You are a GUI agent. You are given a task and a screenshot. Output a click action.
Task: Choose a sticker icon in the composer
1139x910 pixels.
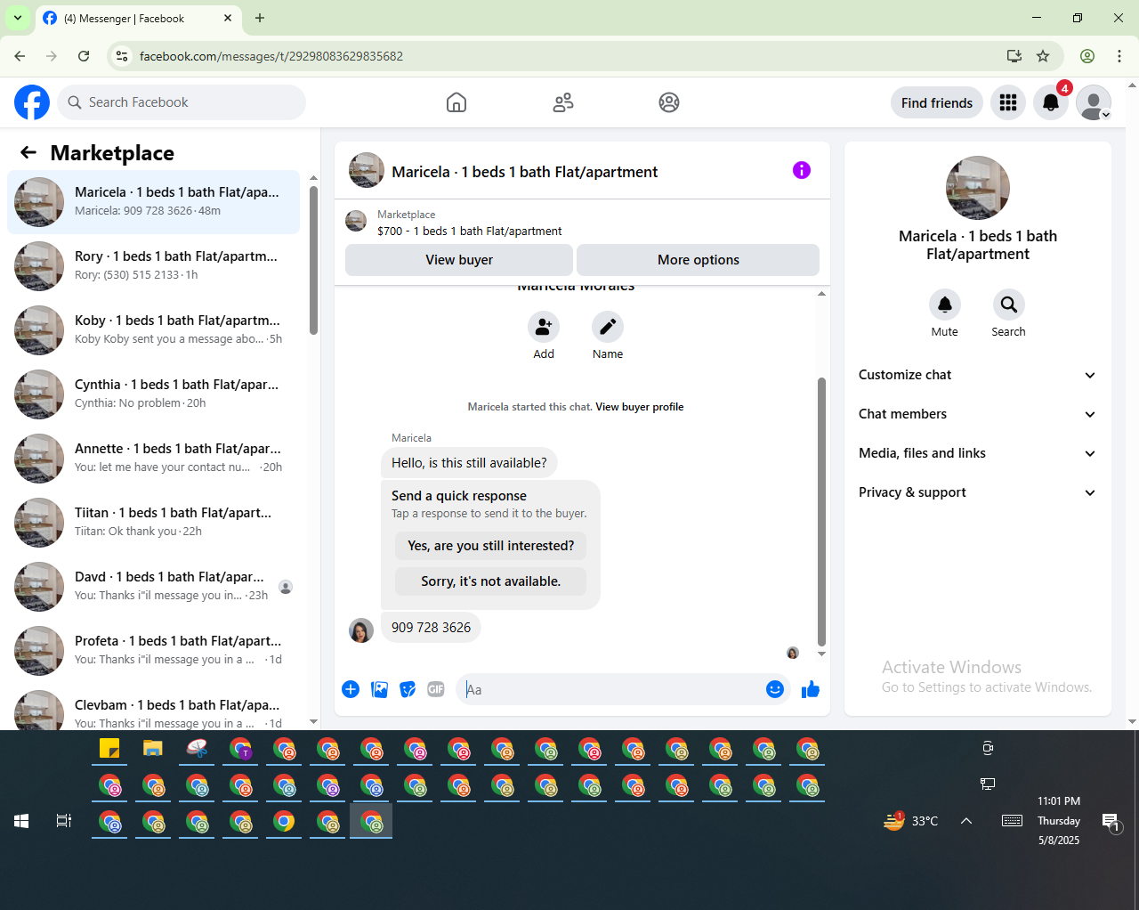tap(408, 689)
